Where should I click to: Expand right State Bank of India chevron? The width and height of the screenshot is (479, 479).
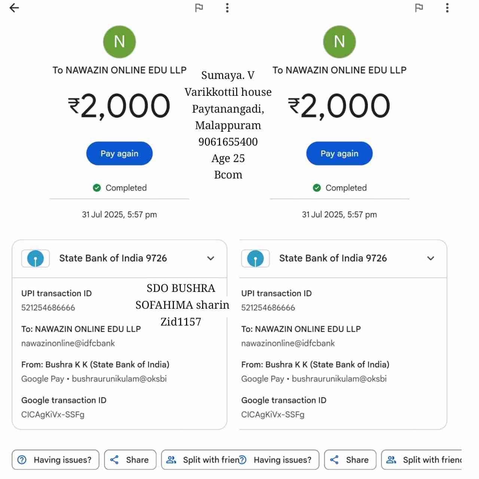[x=431, y=258]
